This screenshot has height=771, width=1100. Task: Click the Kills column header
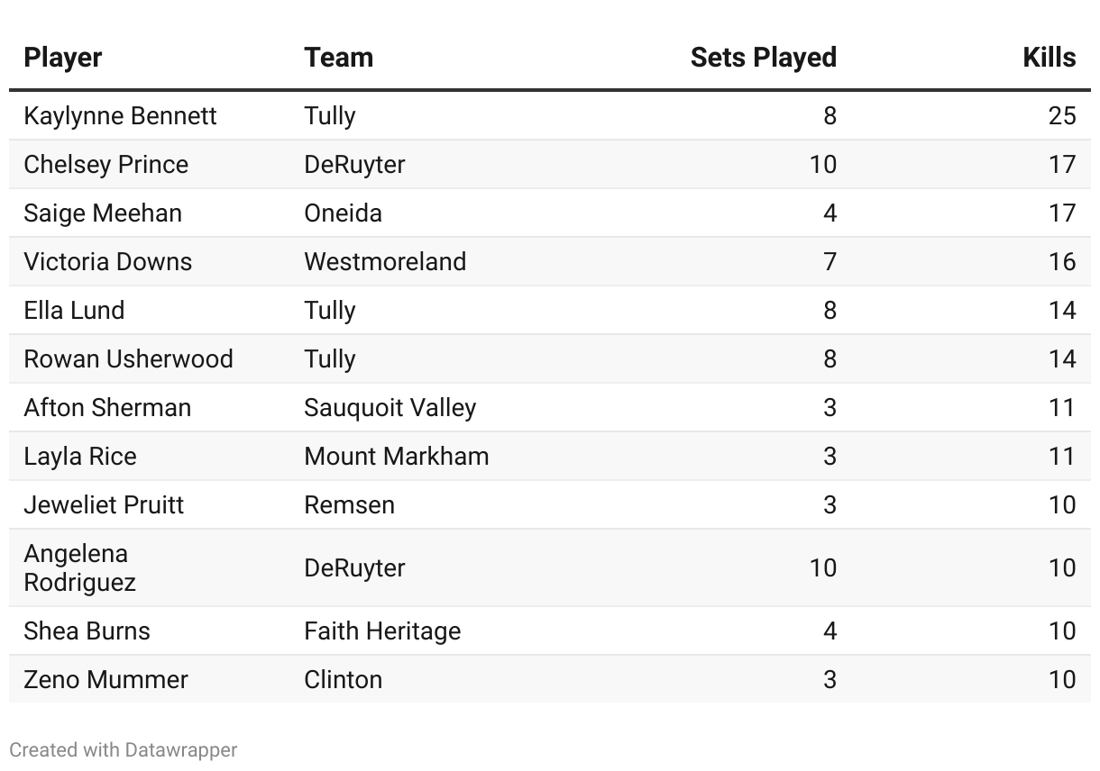tap(1049, 58)
